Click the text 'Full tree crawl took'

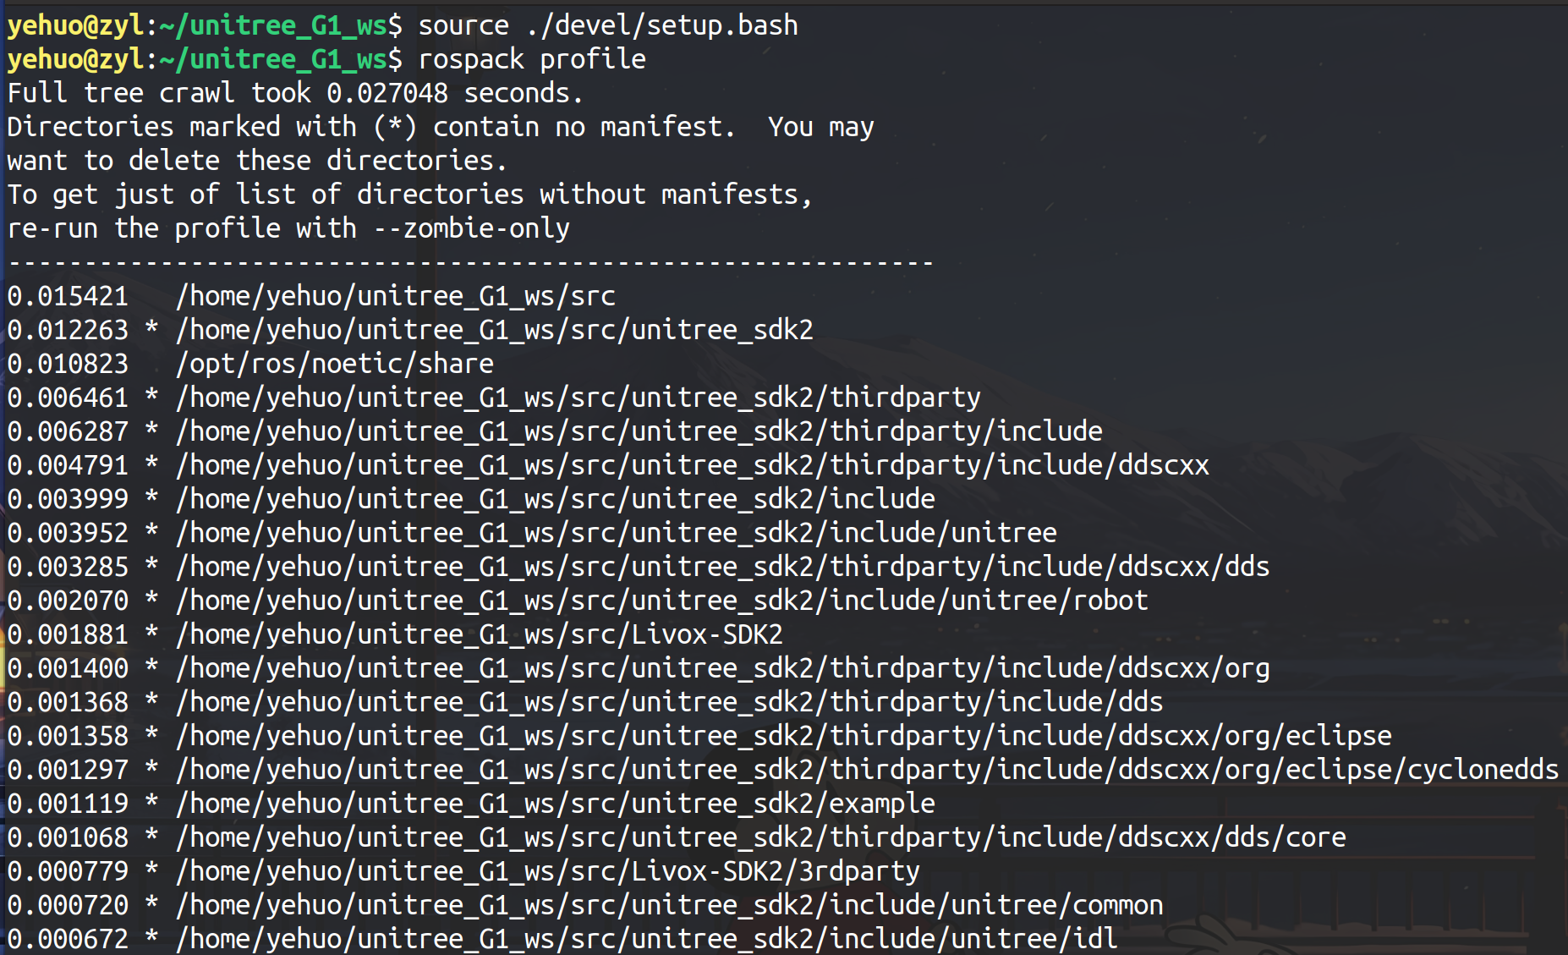point(159,93)
